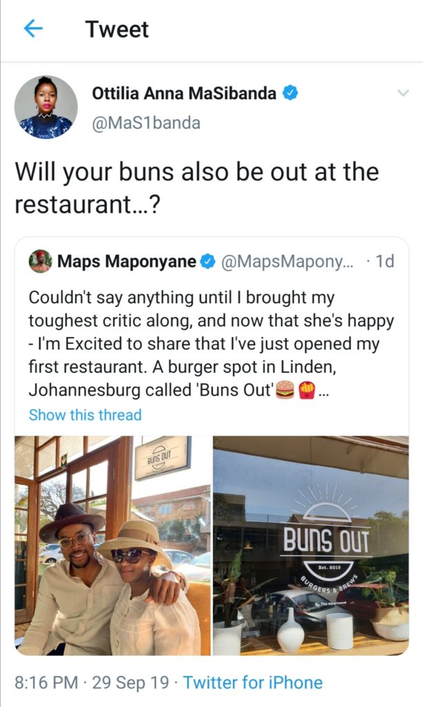
Task: Open the tweet options chevron
Action: [x=403, y=93]
